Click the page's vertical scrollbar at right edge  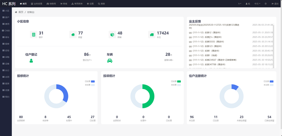point(281,68)
